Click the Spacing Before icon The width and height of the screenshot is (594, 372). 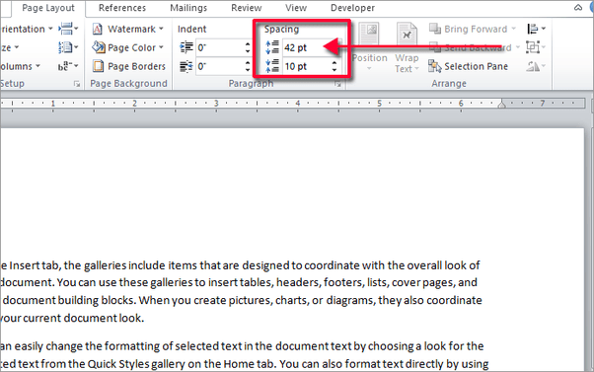[x=272, y=47]
